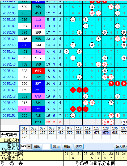Select 019 in the number list

click(x=25, y=128)
